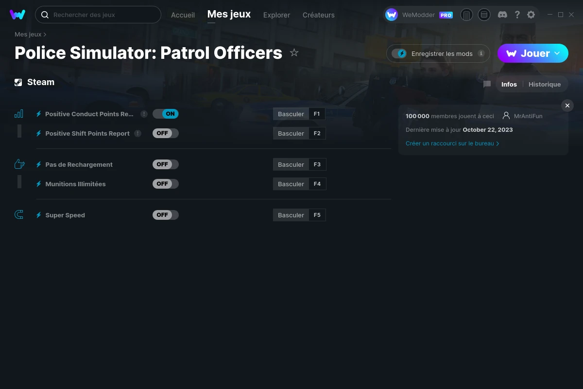Enable Positive Shift Points Report toggle
The image size is (583, 389).
[166, 133]
